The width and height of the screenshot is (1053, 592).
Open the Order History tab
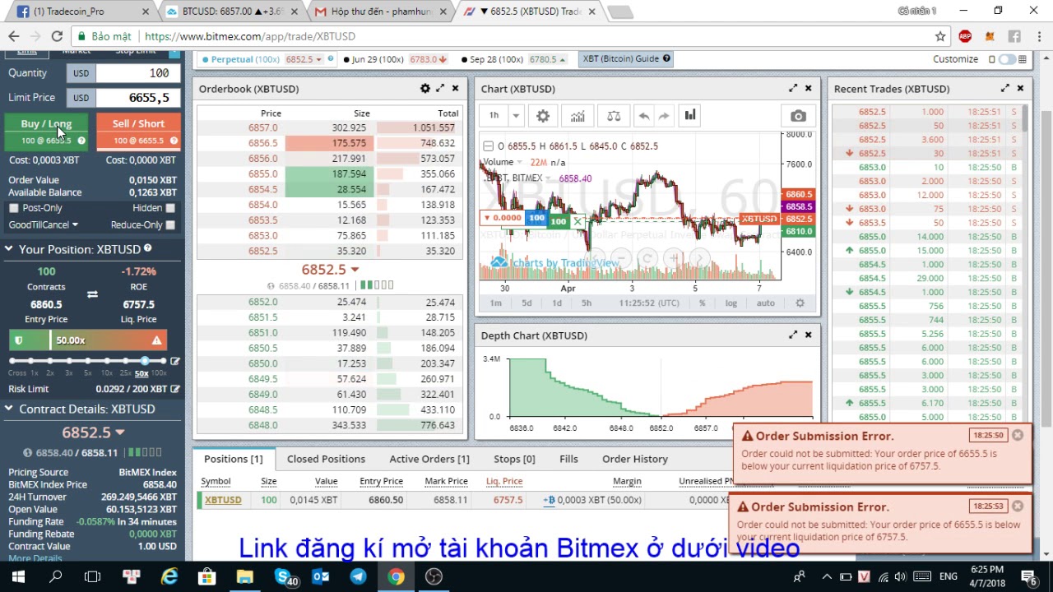(x=635, y=459)
